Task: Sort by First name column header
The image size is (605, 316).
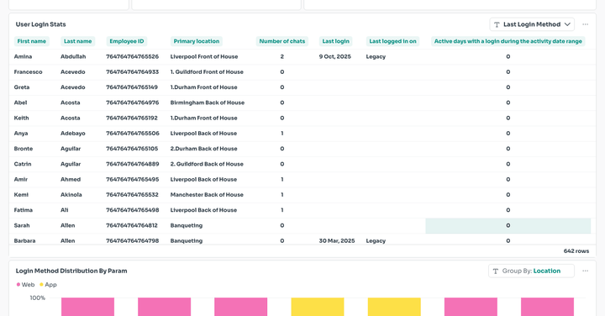Action: tap(32, 41)
